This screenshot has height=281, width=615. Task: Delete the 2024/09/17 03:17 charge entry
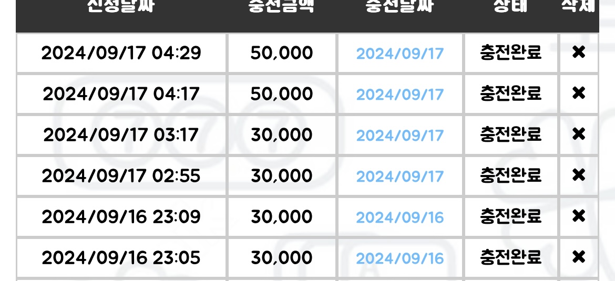(x=579, y=134)
